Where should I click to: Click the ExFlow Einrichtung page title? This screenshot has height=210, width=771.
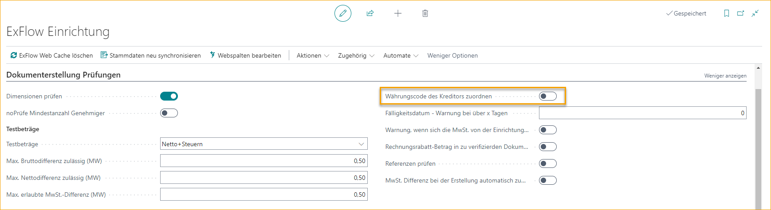[58, 31]
